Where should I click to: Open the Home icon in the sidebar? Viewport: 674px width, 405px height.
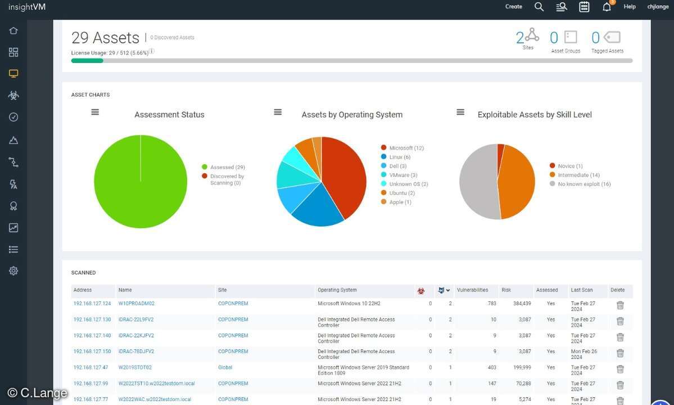[x=13, y=30]
